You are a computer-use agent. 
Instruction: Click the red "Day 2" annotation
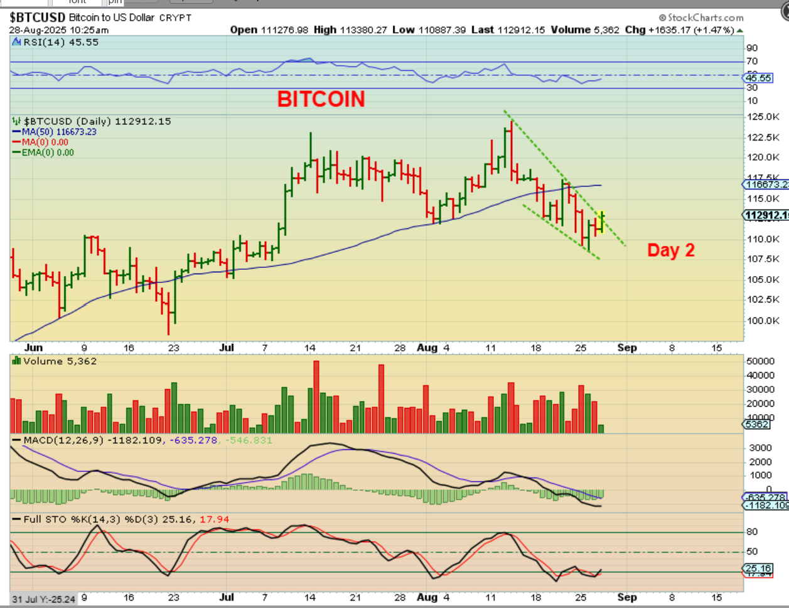[671, 250]
